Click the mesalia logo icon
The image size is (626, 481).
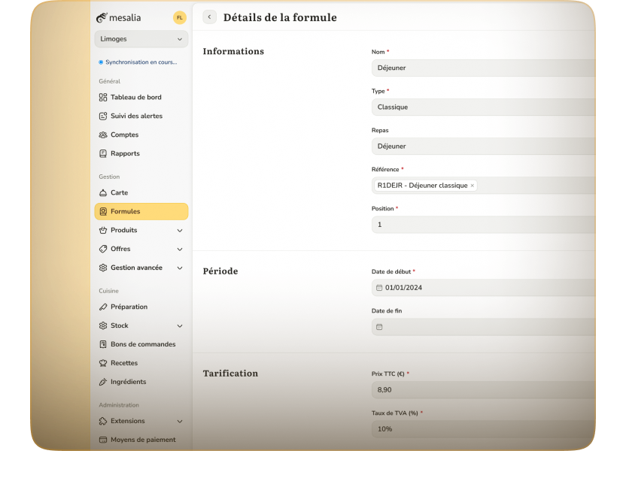point(102,17)
